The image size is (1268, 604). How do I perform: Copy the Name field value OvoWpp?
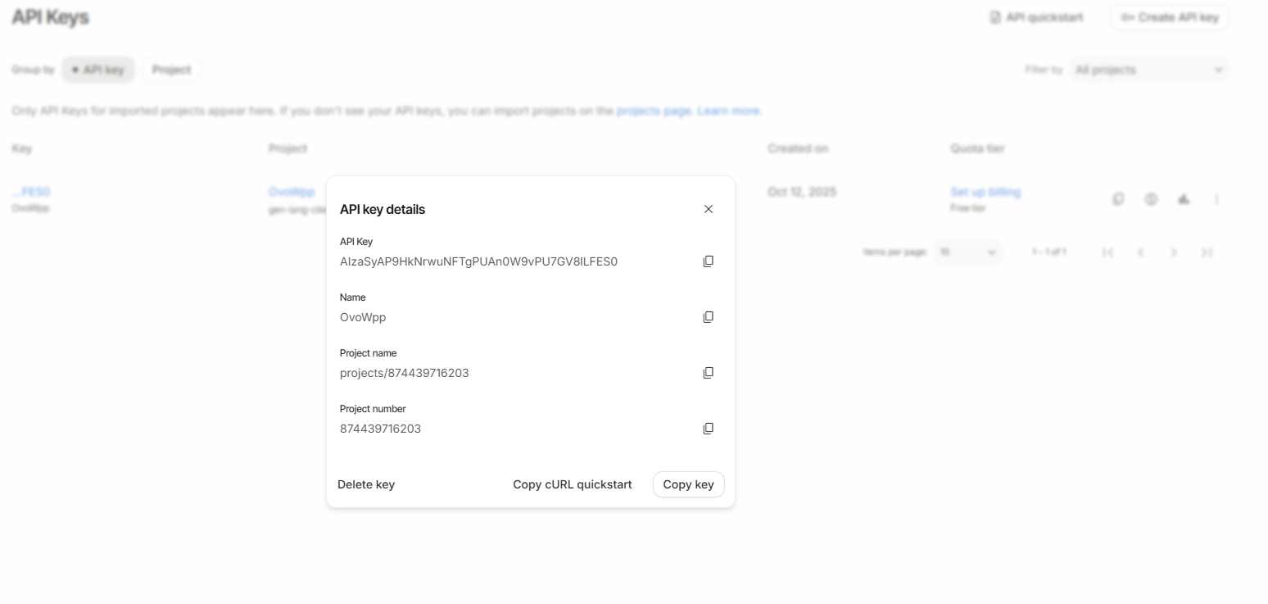click(709, 317)
